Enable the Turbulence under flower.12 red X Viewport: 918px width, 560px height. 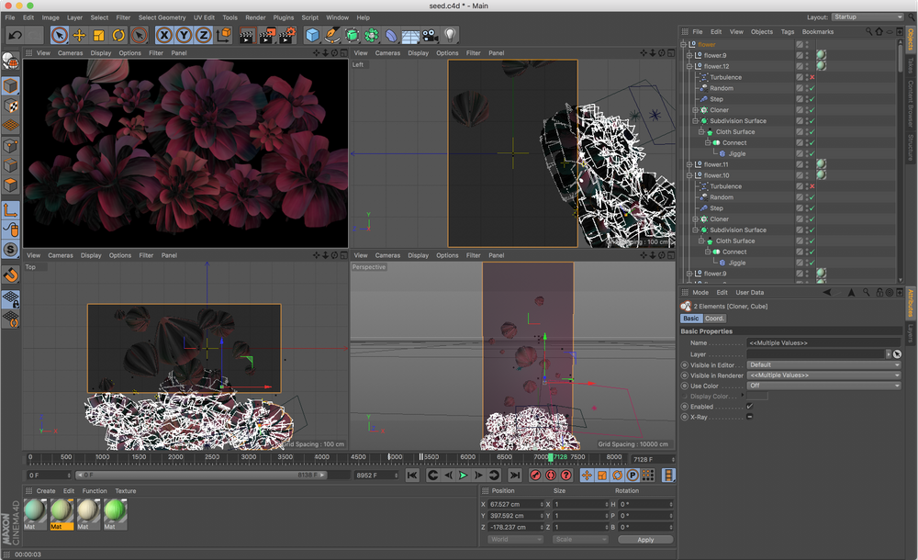click(812, 77)
